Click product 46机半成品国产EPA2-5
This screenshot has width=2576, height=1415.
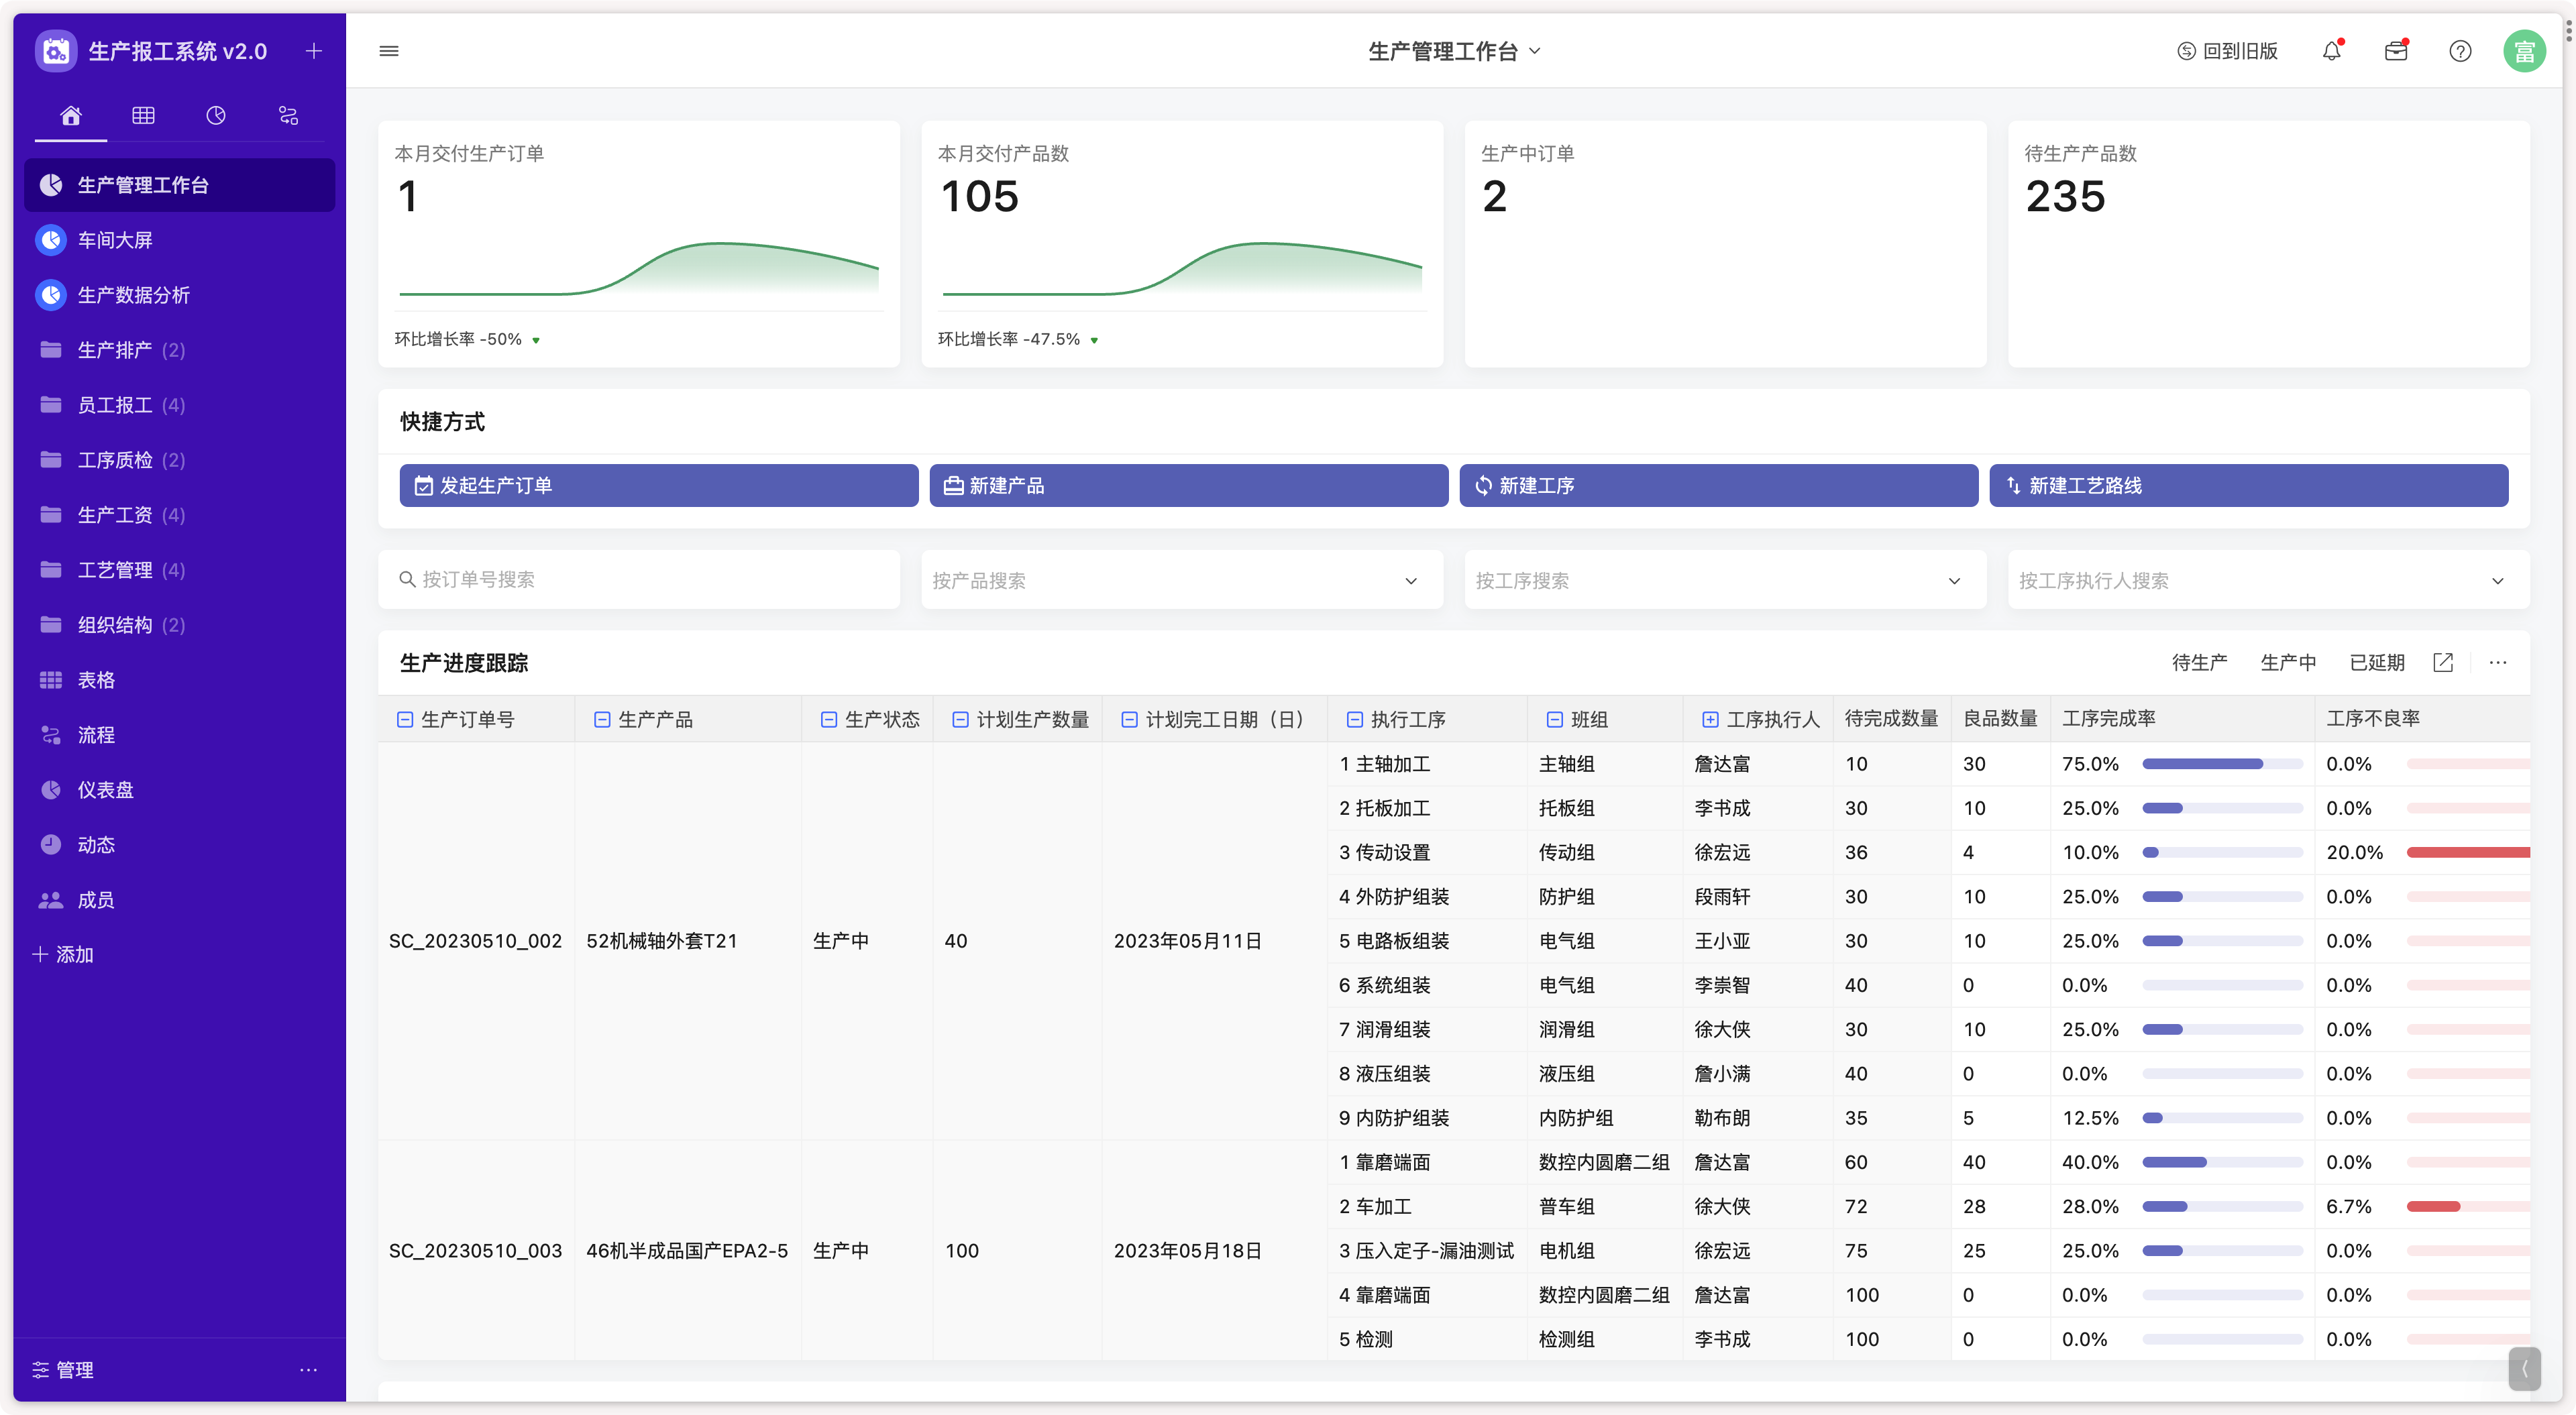click(687, 1251)
